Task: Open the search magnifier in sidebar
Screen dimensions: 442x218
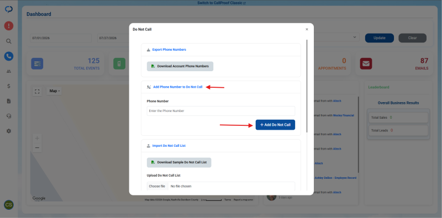Action: coord(9,41)
